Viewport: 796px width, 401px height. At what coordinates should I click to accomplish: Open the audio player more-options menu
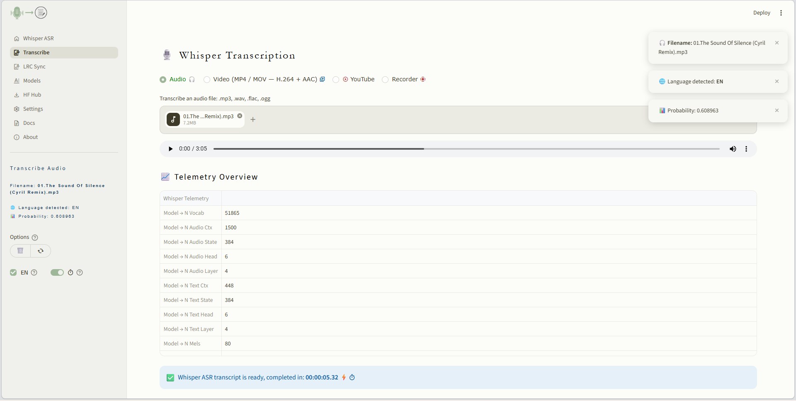[746, 149]
